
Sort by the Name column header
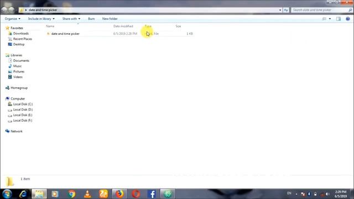(50, 26)
